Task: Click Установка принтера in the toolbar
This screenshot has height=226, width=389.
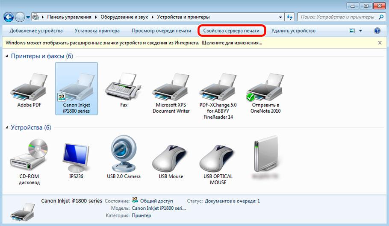Action: 97,31
